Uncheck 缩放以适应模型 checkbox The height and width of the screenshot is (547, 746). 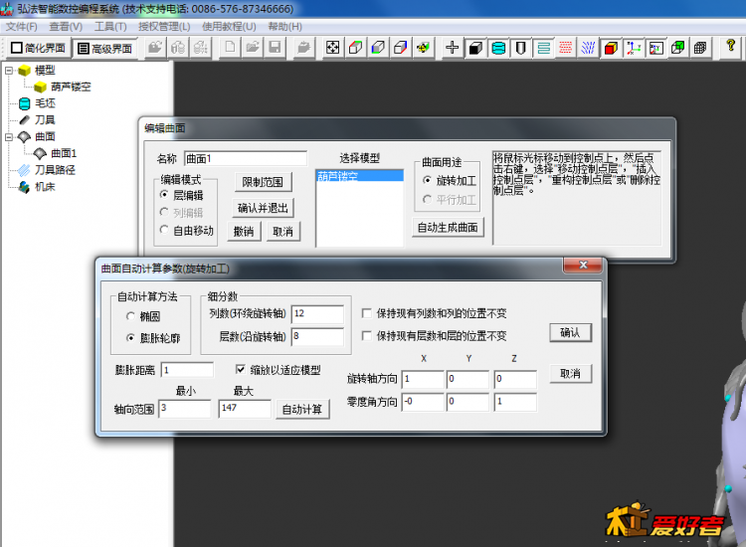pos(241,370)
